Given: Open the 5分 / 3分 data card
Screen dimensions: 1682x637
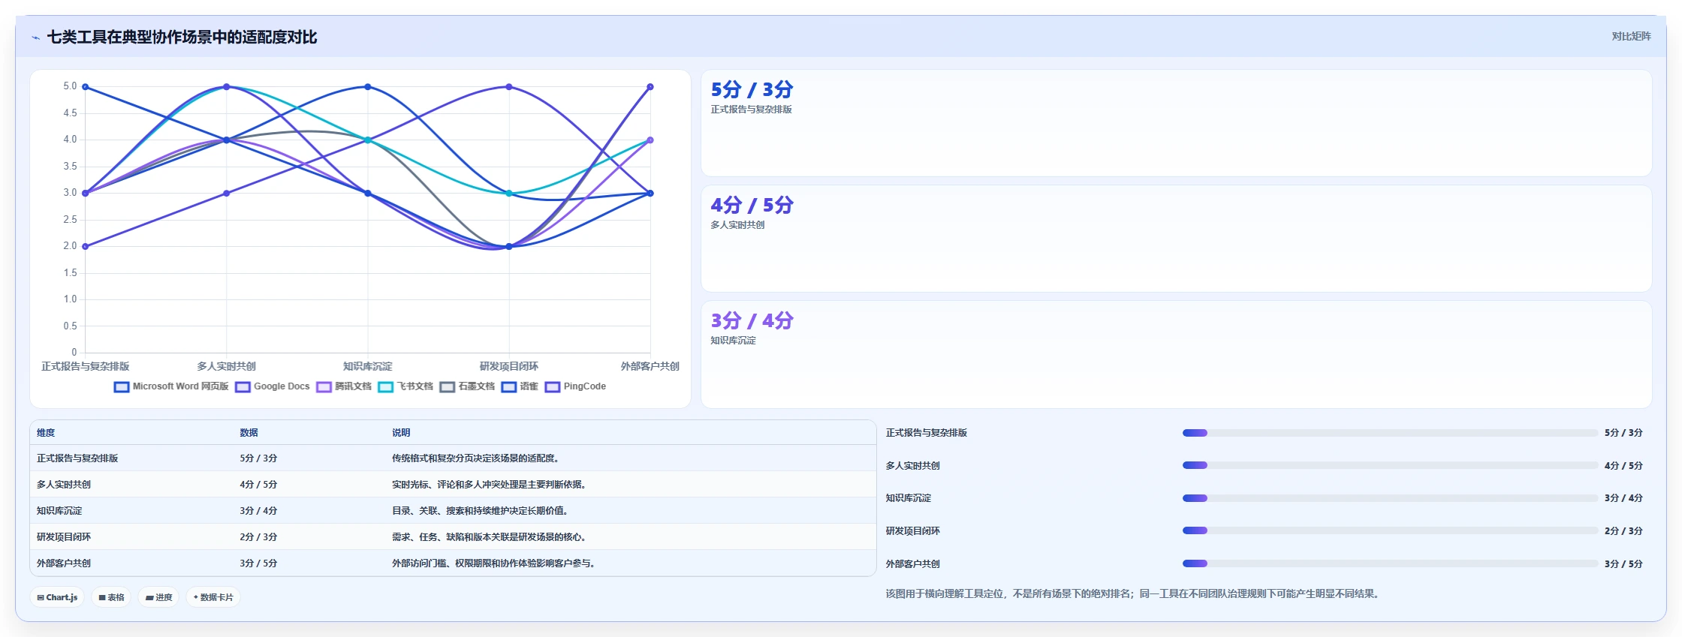Looking at the screenshot, I should point(1176,123).
